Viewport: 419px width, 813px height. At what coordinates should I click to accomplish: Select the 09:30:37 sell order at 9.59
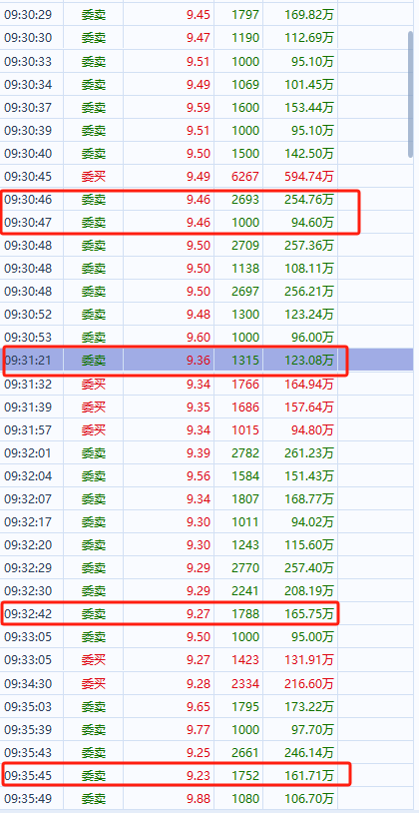[x=208, y=107]
